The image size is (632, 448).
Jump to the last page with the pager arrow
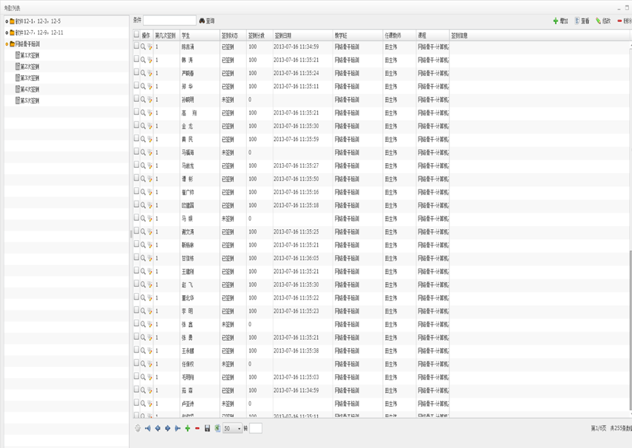coord(178,428)
